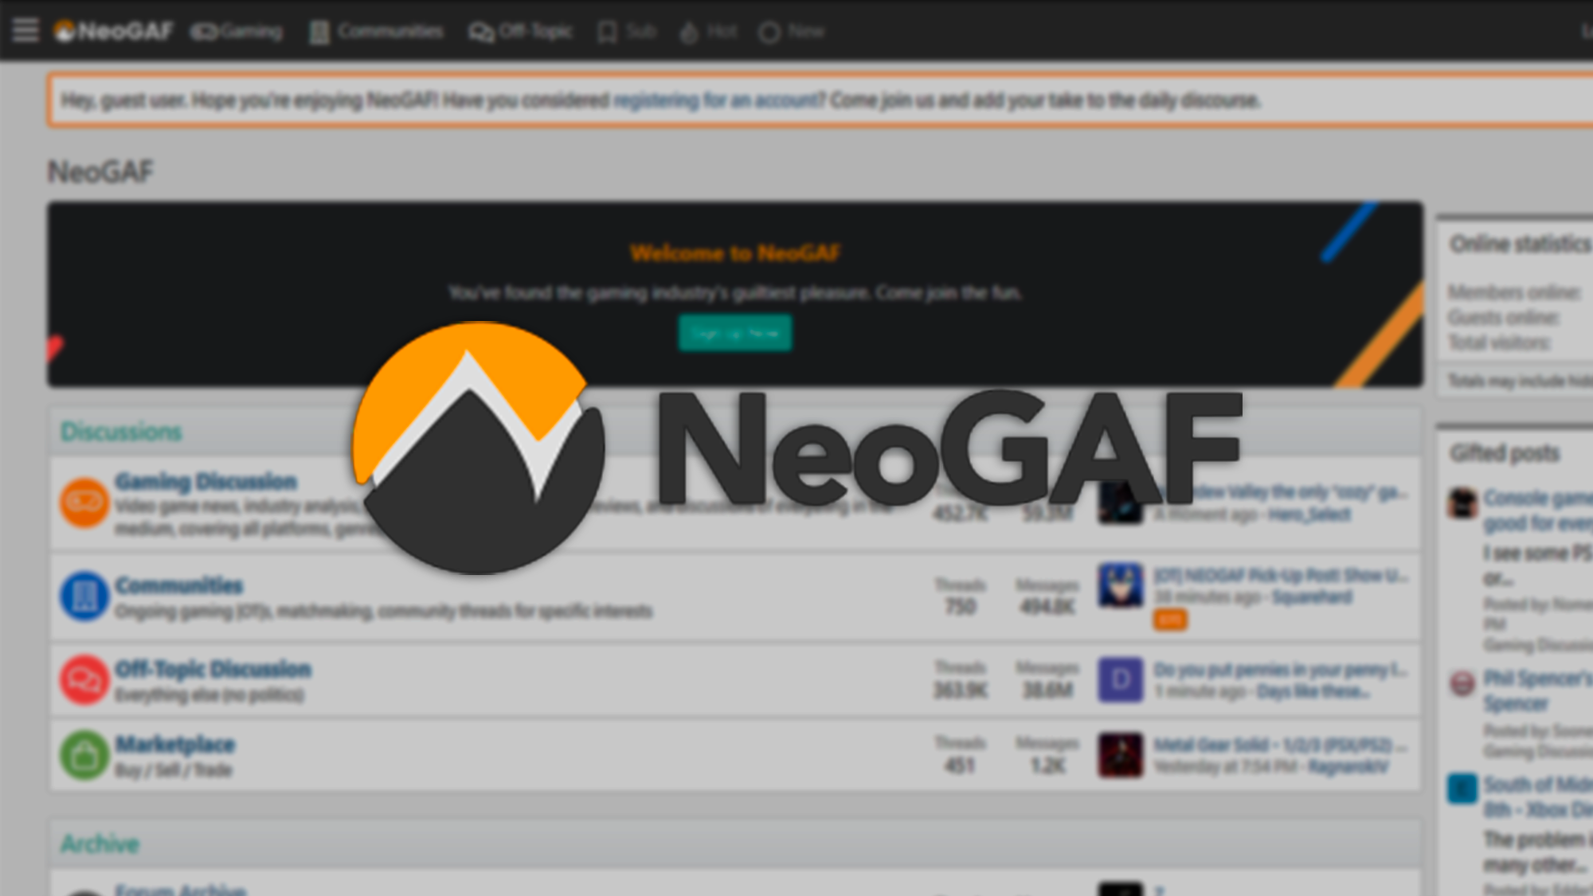The width and height of the screenshot is (1593, 896).
Task: Open the Metal Gear Solid latest thread
Action: tap(1274, 745)
